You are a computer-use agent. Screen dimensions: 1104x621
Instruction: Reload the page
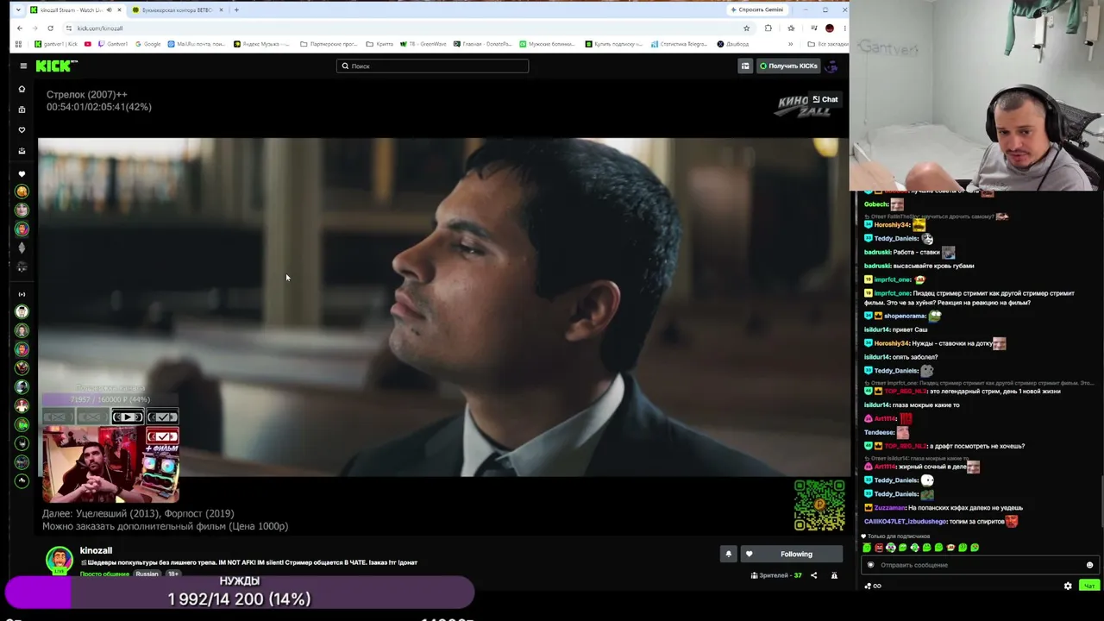pos(50,28)
